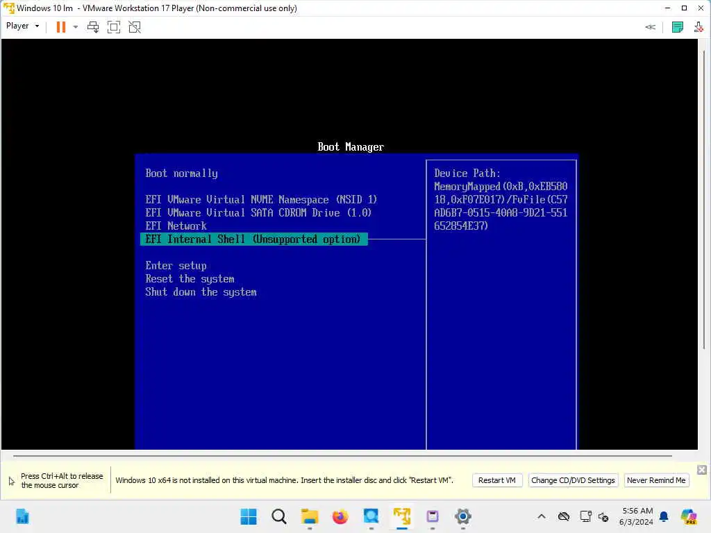Open the Windows Start menu
Image resolution: width=711 pixels, height=533 pixels.
point(249,516)
